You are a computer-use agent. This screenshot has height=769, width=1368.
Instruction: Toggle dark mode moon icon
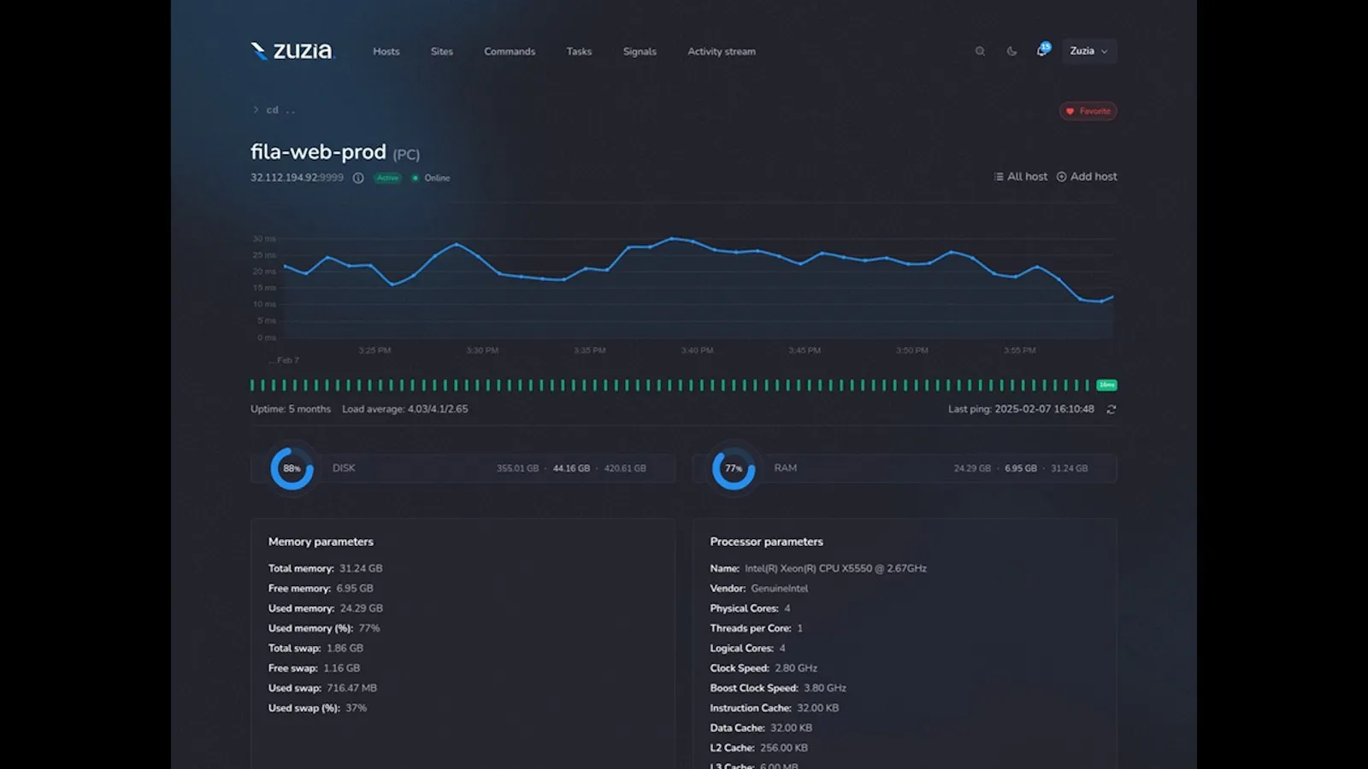tap(1011, 51)
